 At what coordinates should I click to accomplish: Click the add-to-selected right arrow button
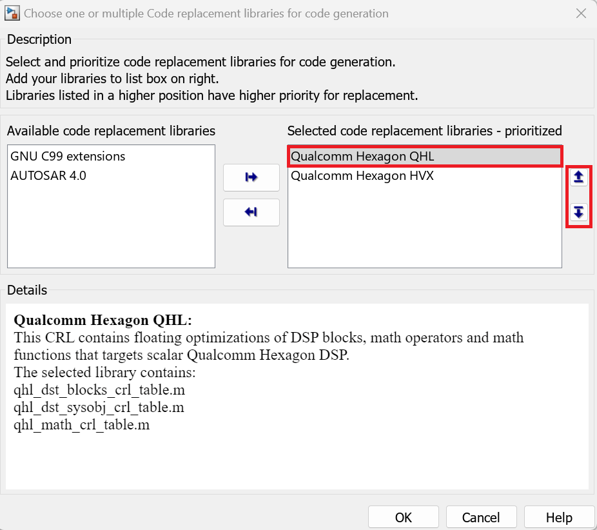(251, 177)
